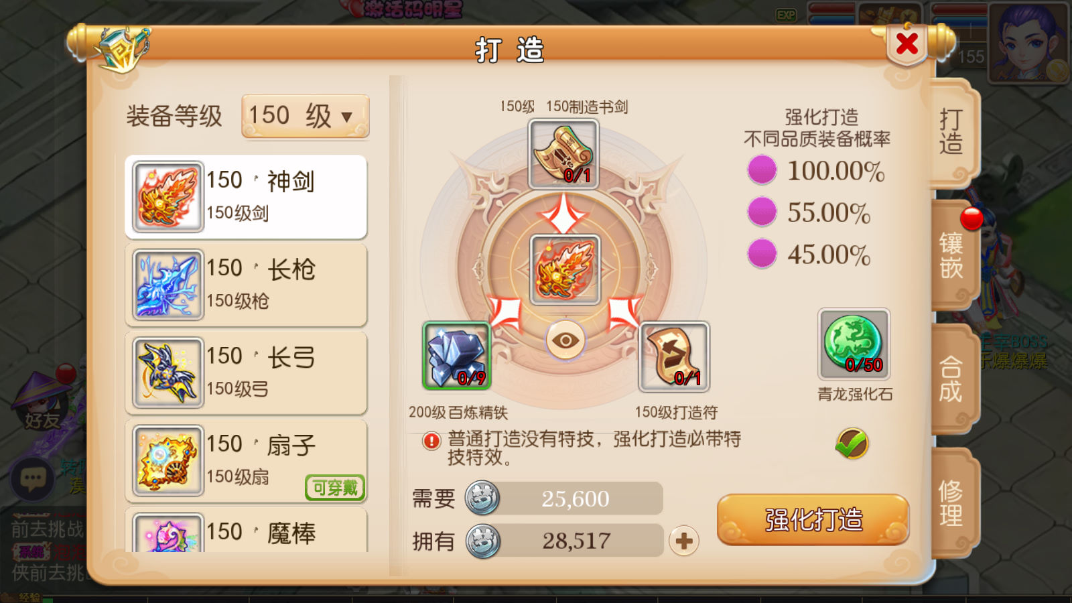Select the 150 长弓 equipment entry
Image resolution: width=1072 pixels, height=603 pixels.
coord(246,373)
